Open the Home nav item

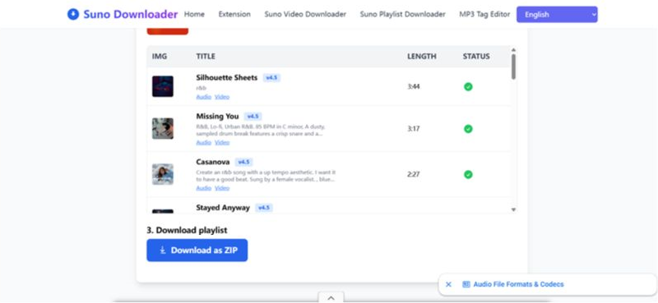(x=194, y=14)
